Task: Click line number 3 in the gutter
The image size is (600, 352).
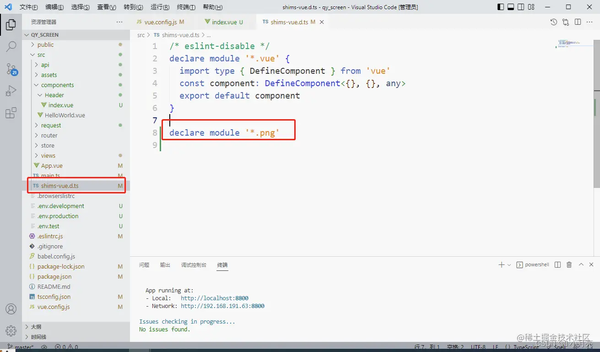Action: [155, 71]
